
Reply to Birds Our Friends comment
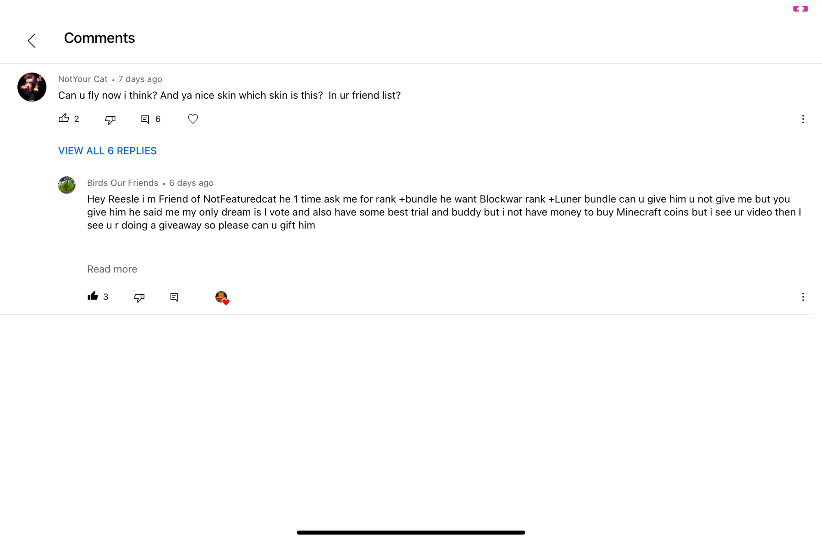(174, 297)
